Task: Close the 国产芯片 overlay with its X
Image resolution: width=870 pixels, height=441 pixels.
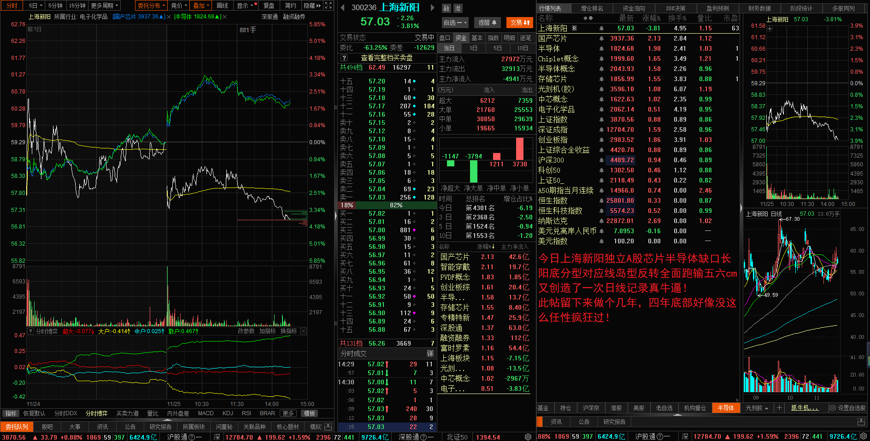Action: [169, 17]
